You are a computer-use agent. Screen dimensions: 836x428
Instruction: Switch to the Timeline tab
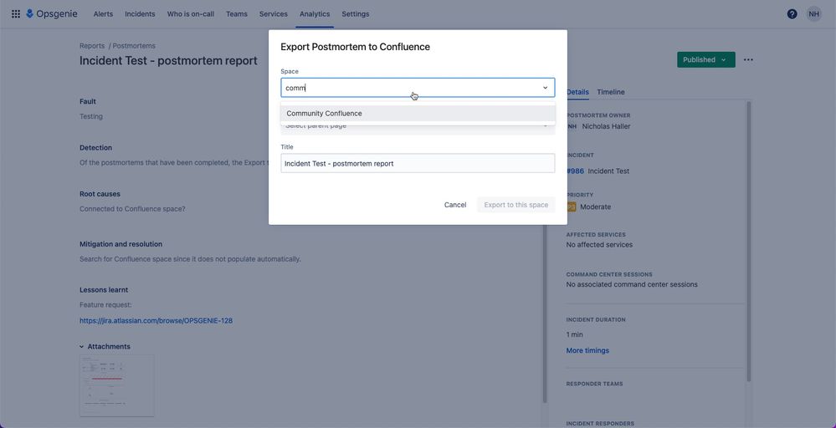click(x=610, y=92)
